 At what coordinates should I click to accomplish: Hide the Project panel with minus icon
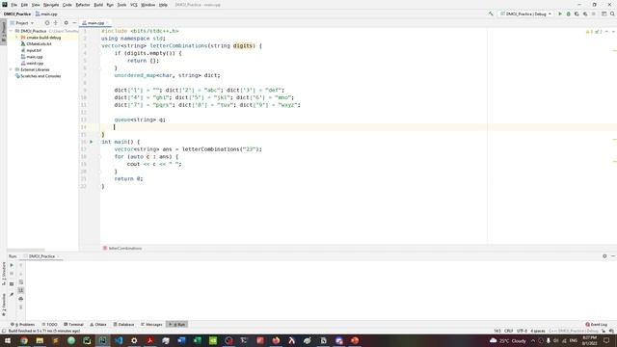(74, 23)
